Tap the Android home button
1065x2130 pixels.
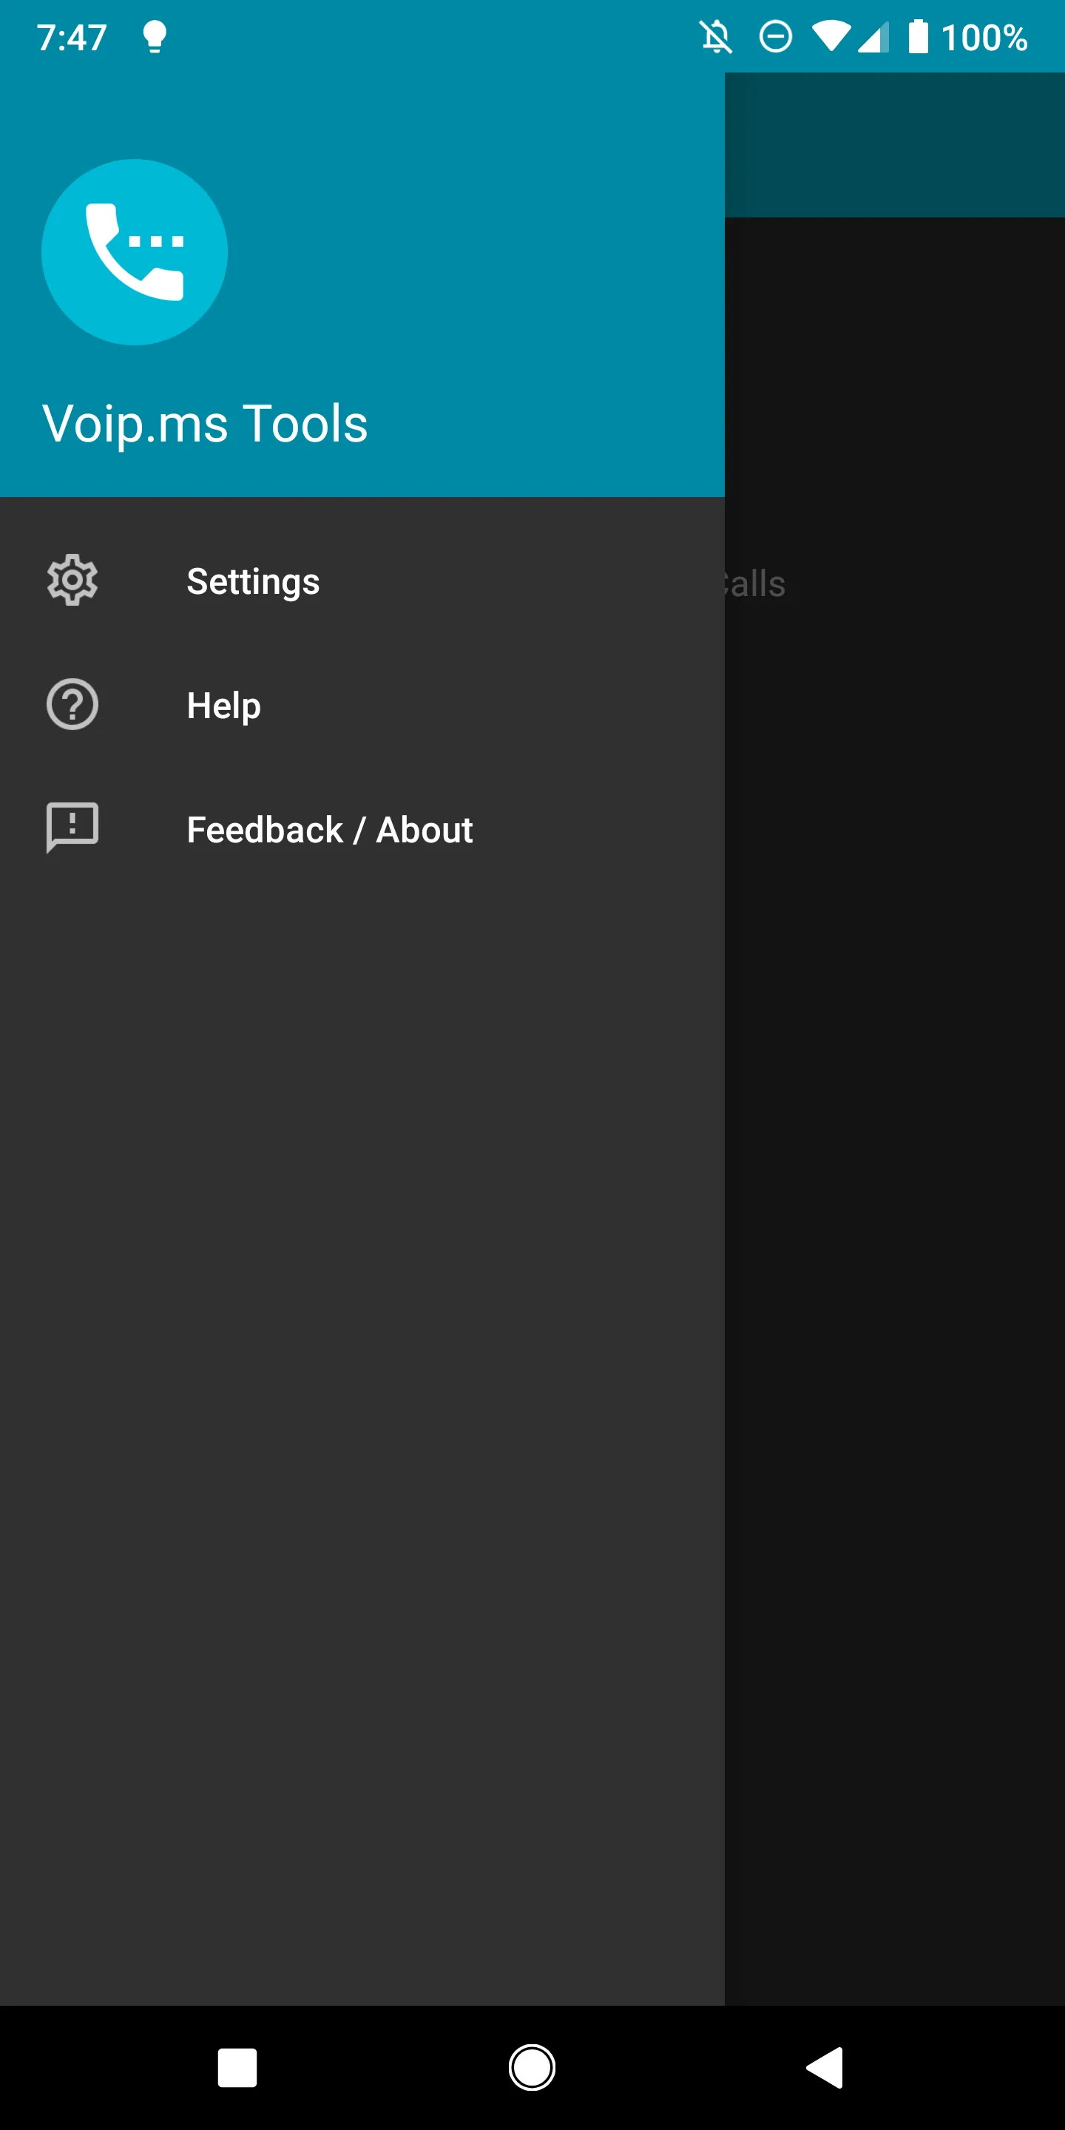[532, 2068]
